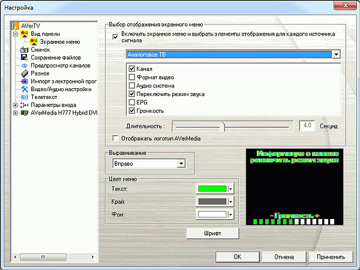Click the Вид панели icon
This screenshot has width=360, height=270.
point(25,34)
